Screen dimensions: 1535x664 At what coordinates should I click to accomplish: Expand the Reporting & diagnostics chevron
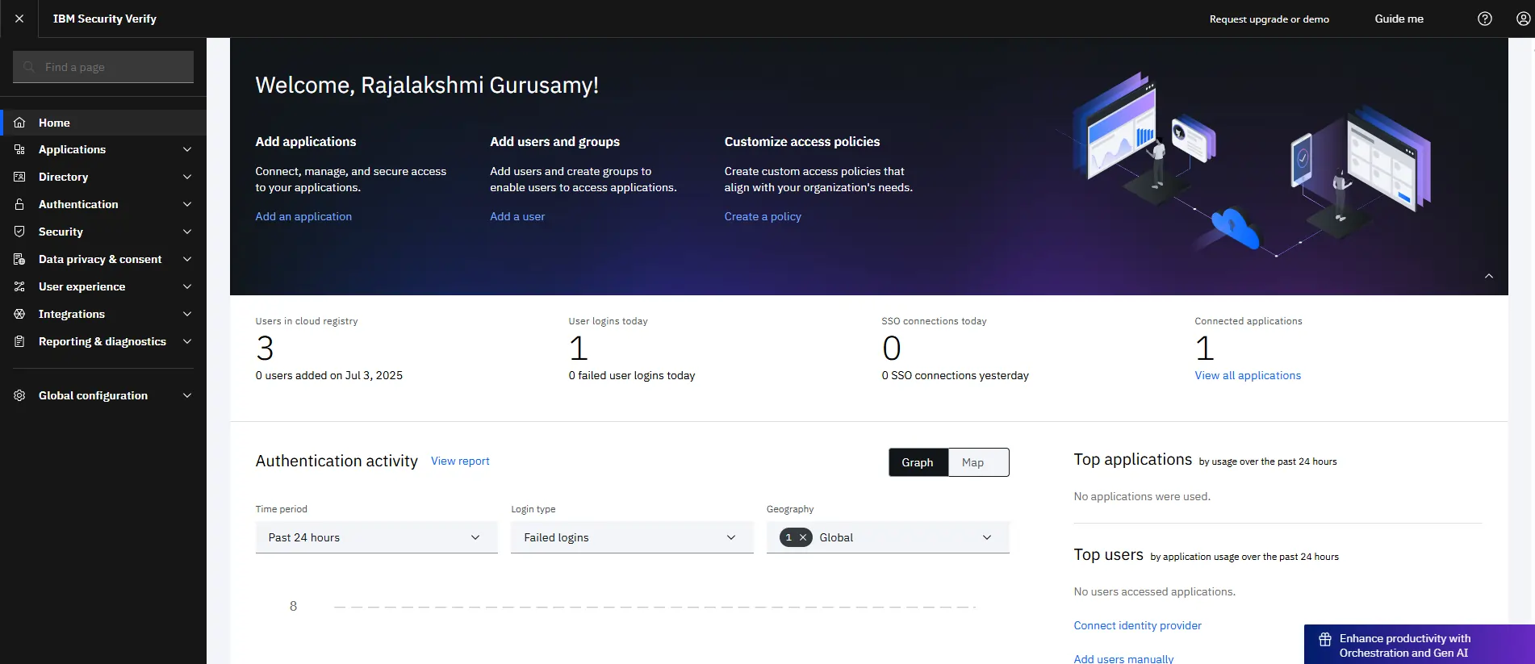pyautogui.click(x=187, y=341)
